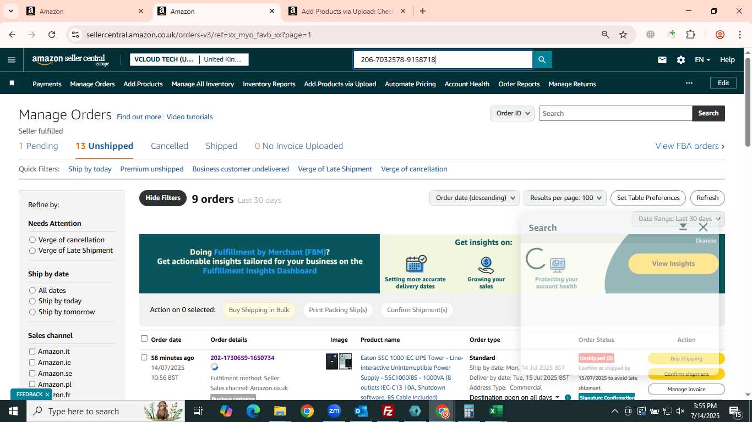Open Excel from taskbar
Viewport: 752px width, 422px height.
tap(496, 411)
